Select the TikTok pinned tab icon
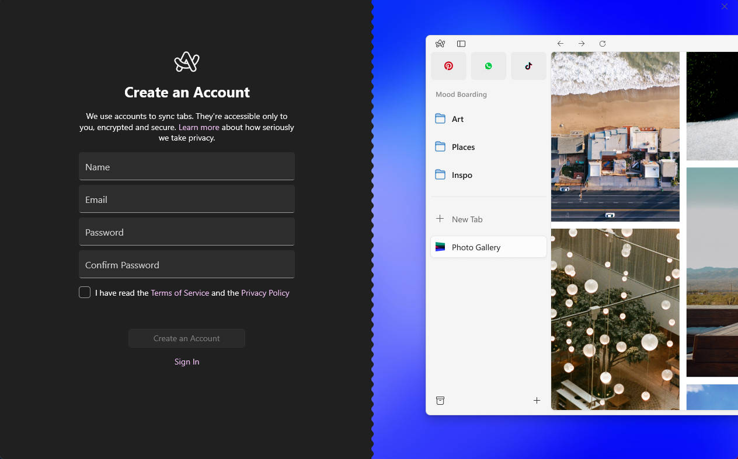The image size is (738, 459). pos(528,66)
